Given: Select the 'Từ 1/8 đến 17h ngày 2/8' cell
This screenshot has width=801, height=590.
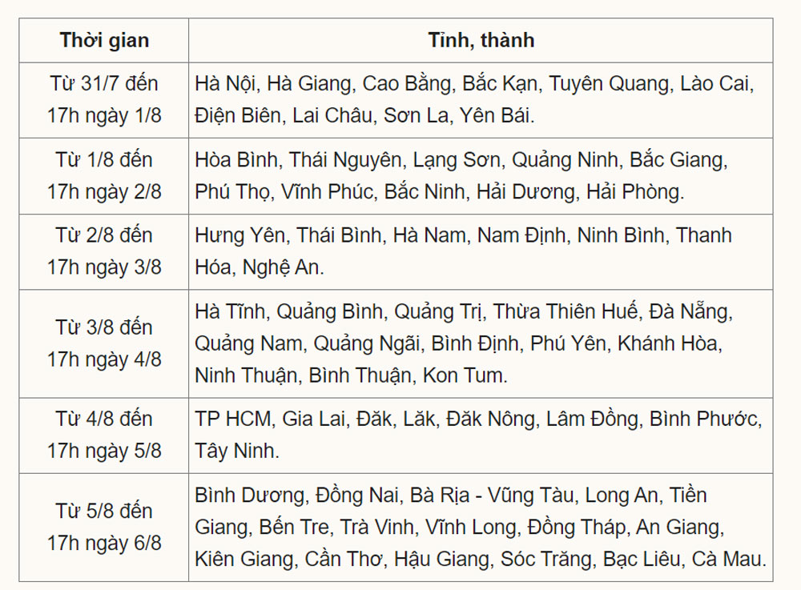Looking at the screenshot, I should pyautogui.click(x=104, y=175).
